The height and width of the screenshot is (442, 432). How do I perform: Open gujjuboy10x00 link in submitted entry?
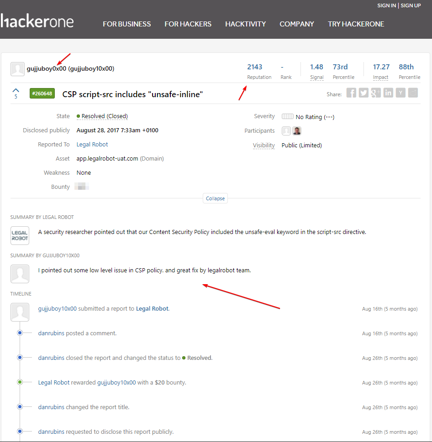tap(57, 309)
